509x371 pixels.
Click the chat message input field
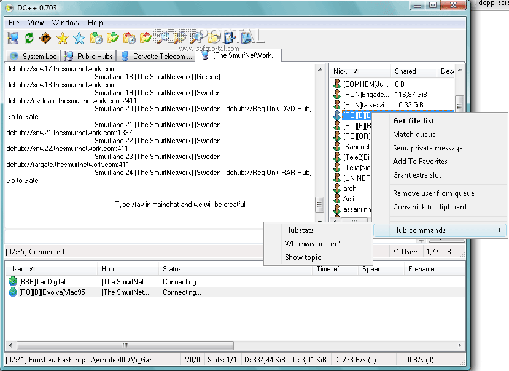(x=134, y=236)
